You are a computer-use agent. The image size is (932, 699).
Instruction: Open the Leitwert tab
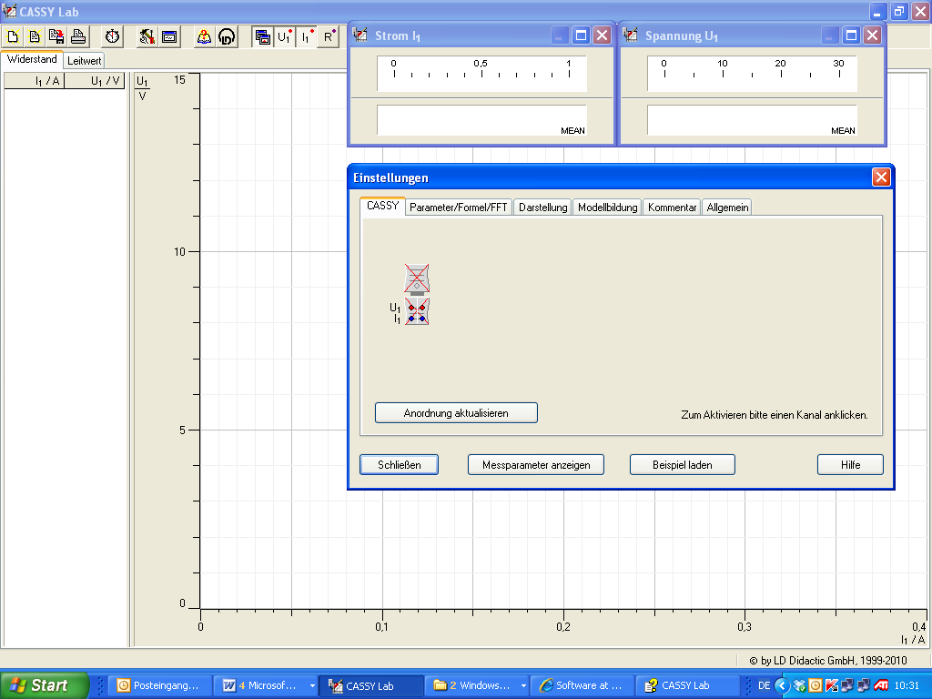click(x=84, y=60)
